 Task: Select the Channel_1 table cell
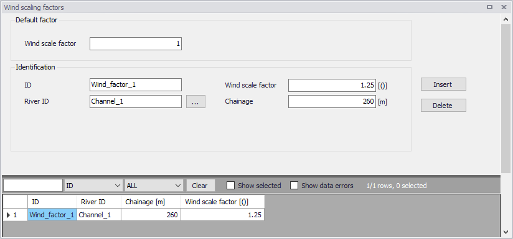pos(99,215)
